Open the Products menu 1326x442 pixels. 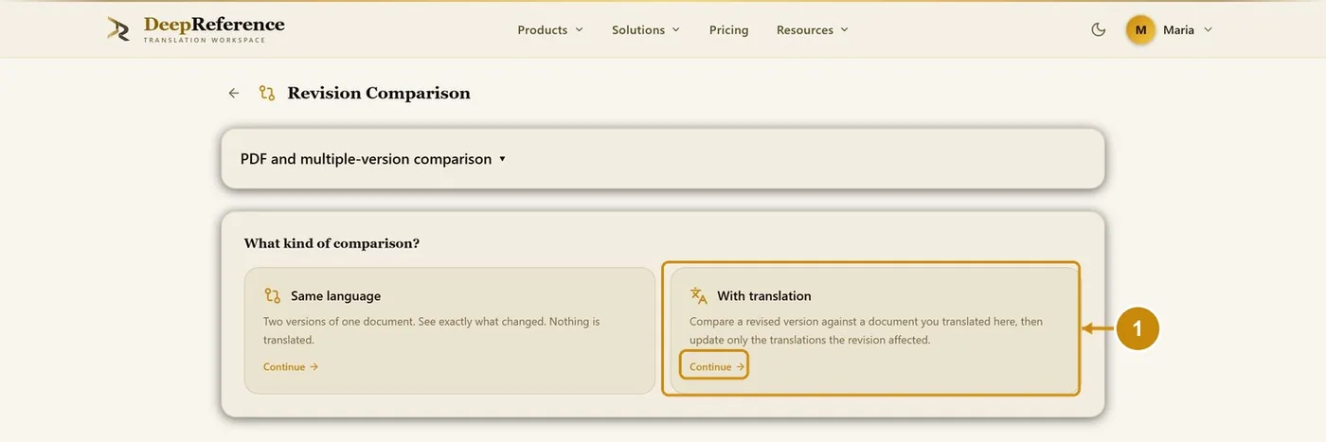point(550,29)
